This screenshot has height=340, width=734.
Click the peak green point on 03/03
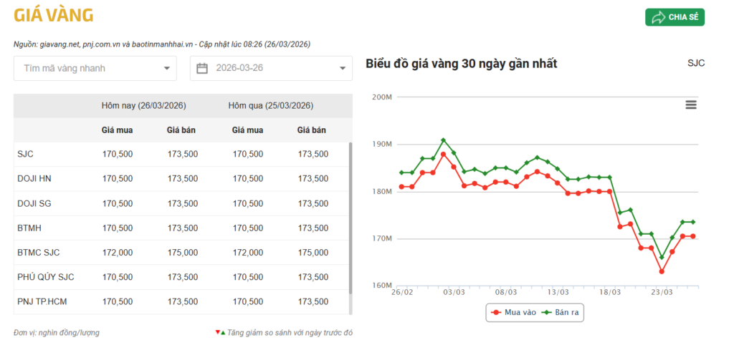(444, 140)
